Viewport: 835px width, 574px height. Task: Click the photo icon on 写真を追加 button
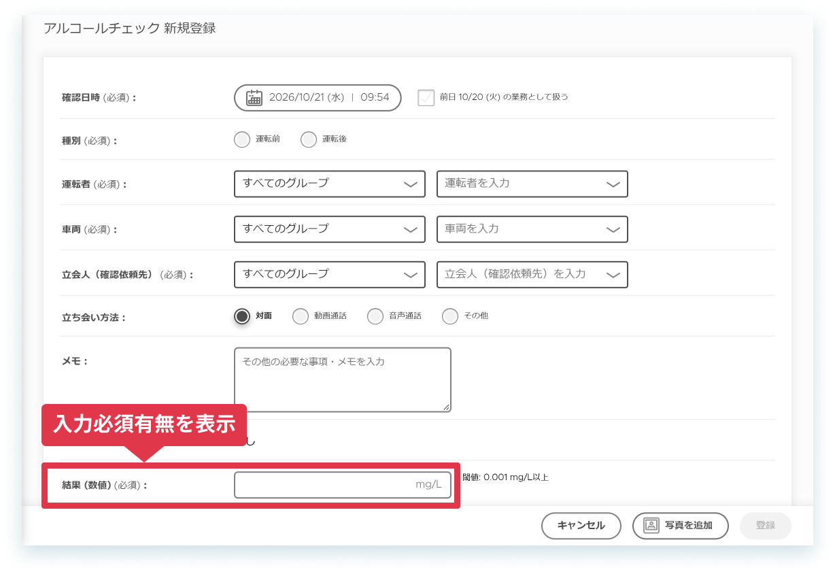[x=651, y=525]
